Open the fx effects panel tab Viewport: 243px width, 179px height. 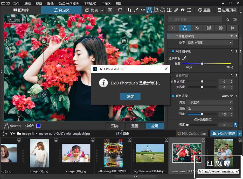coord(232,28)
